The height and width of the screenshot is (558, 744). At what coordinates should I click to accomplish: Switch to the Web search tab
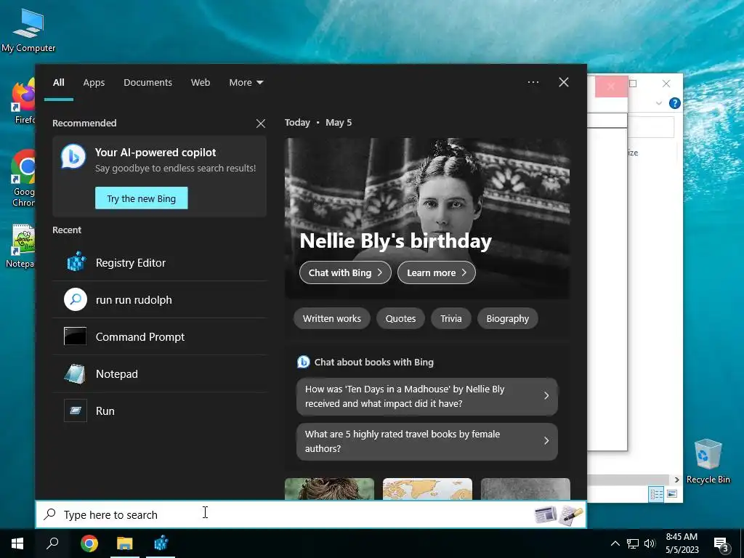click(201, 82)
